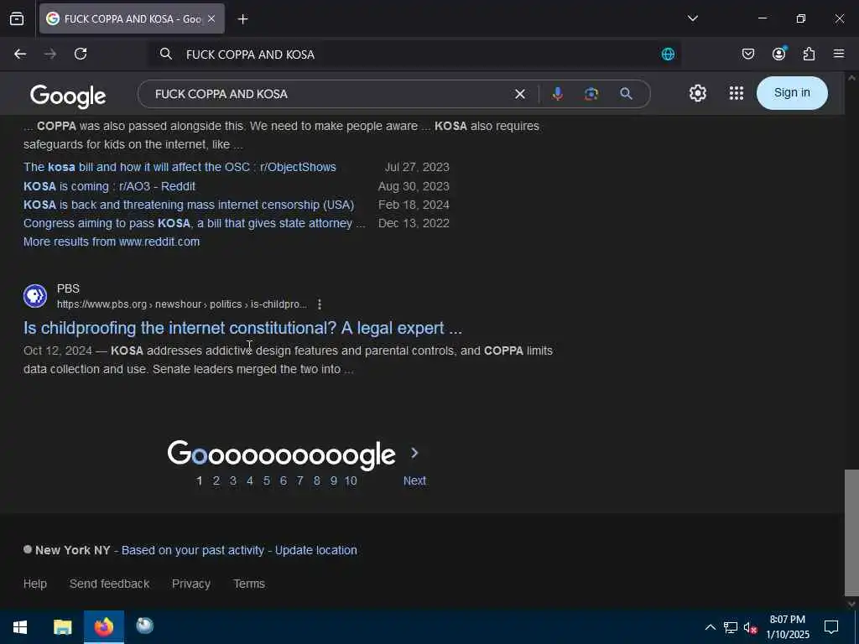The height and width of the screenshot is (644, 859).
Task: Click inside the Google search box
Action: click(329, 94)
